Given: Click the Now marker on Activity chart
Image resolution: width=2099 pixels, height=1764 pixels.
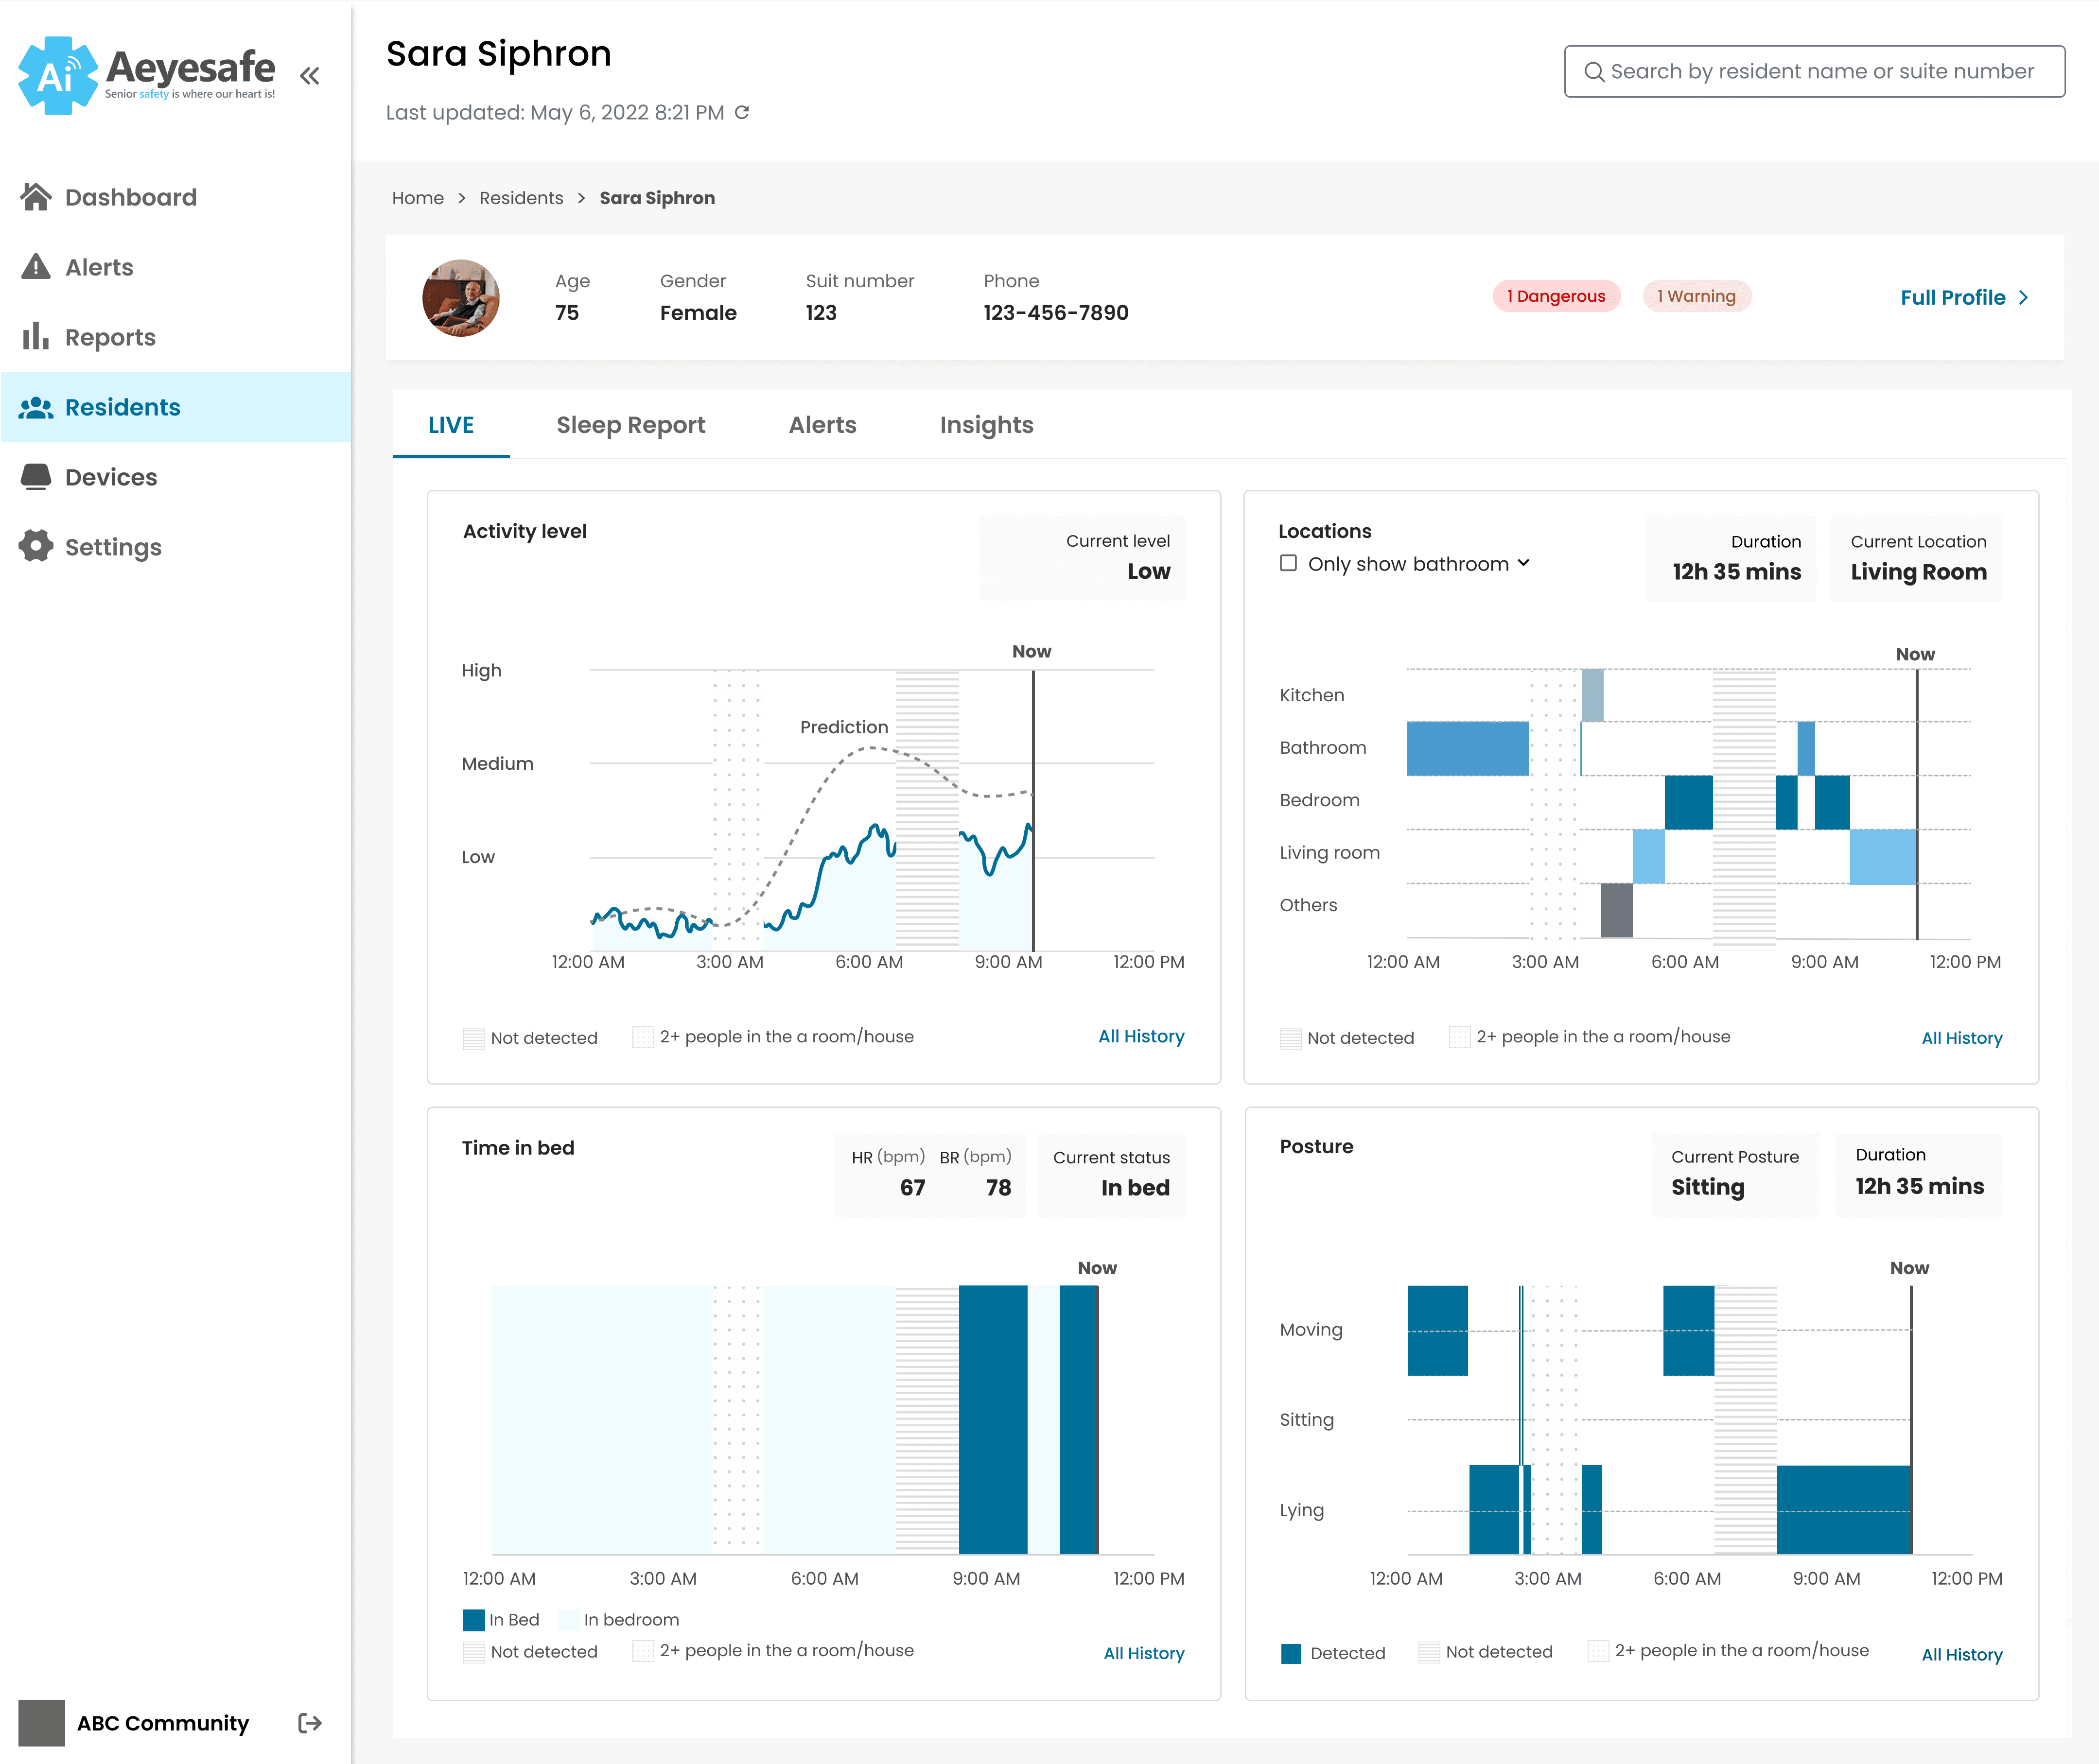Looking at the screenshot, I should [1032, 651].
